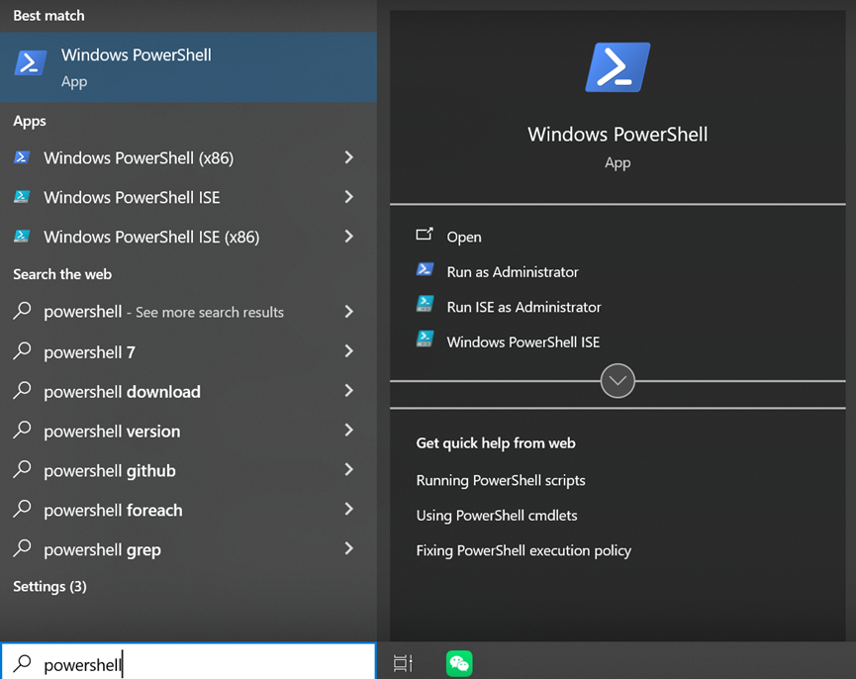Click the 'Windows PowerShell' title in details pane
Image resolution: width=856 pixels, height=679 pixels.
click(x=618, y=135)
